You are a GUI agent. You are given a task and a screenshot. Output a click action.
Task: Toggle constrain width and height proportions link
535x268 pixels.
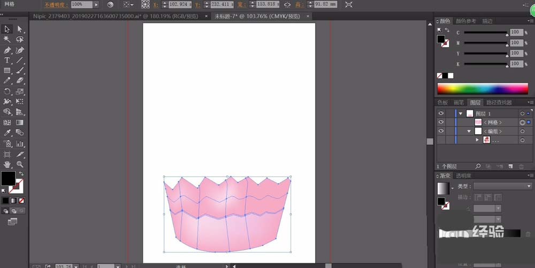pos(287,4)
